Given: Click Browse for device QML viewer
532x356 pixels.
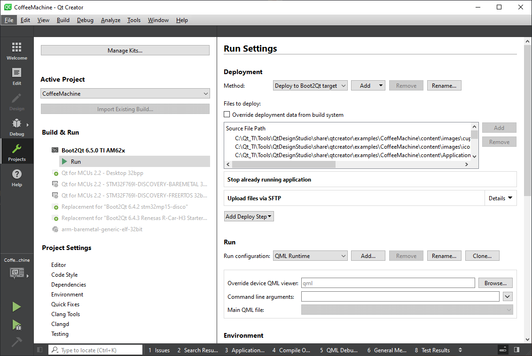Looking at the screenshot, I should coord(495,283).
